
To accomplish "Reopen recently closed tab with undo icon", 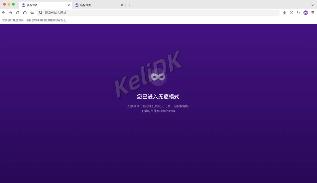I will 298,13.
